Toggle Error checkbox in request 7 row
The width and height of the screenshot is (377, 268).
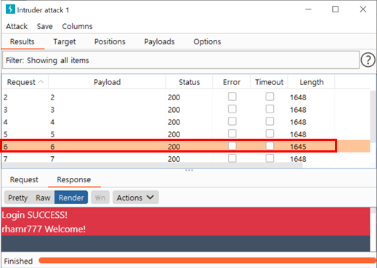tap(232, 158)
